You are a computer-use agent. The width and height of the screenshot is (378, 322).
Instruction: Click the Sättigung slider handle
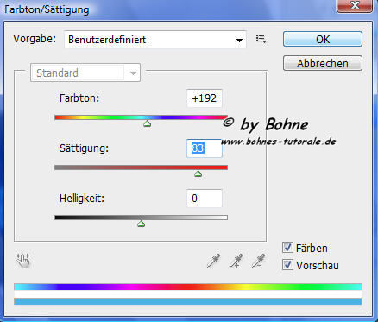198,174
